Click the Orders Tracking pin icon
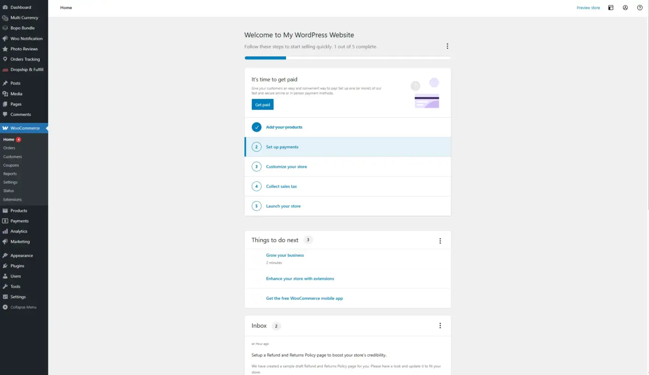The image size is (649, 375). point(5,59)
